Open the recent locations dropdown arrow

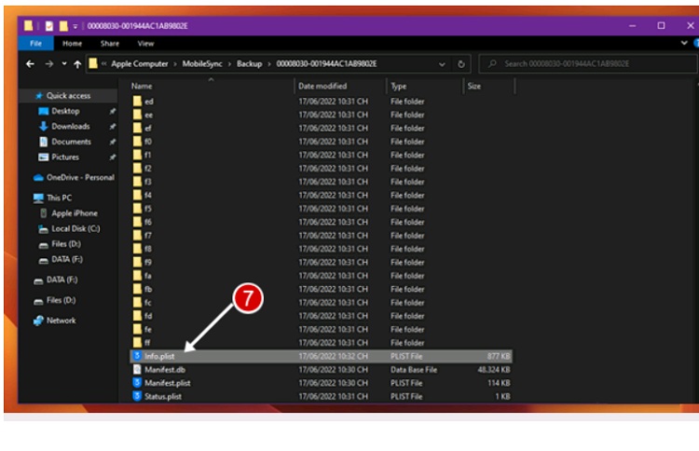pos(64,63)
